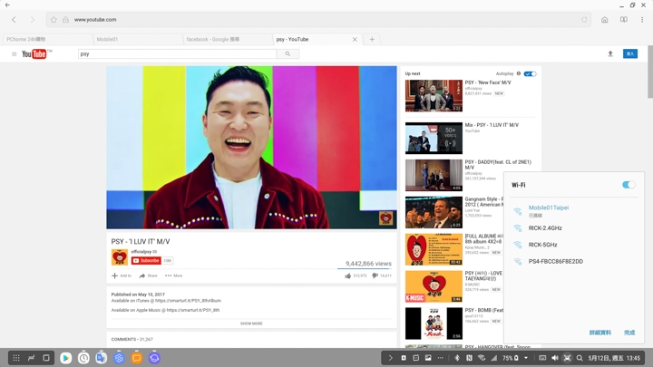Click the keyboard tray icon
653x367 pixels.
click(x=542, y=358)
